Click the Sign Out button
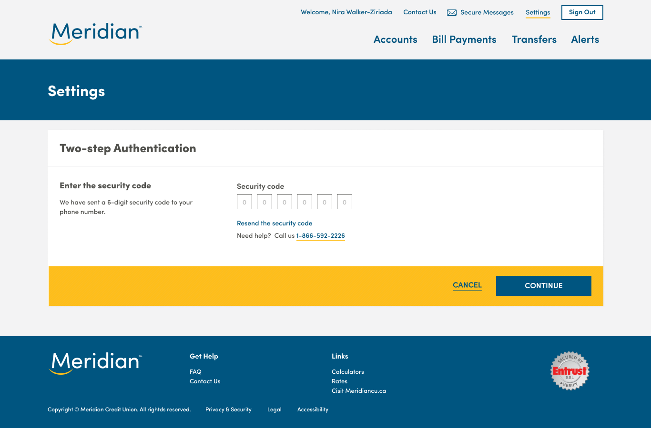 click(582, 12)
